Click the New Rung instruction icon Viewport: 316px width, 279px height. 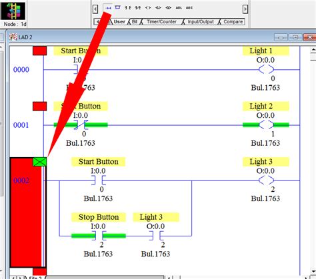pos(108,8)
